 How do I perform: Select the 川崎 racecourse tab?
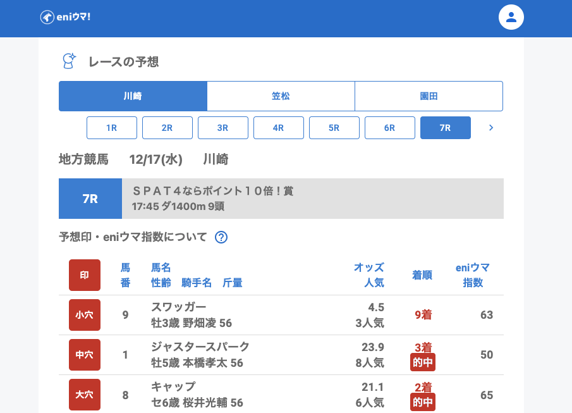point(133,96)
